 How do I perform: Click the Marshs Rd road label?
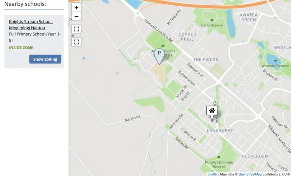tap(133, 118)
